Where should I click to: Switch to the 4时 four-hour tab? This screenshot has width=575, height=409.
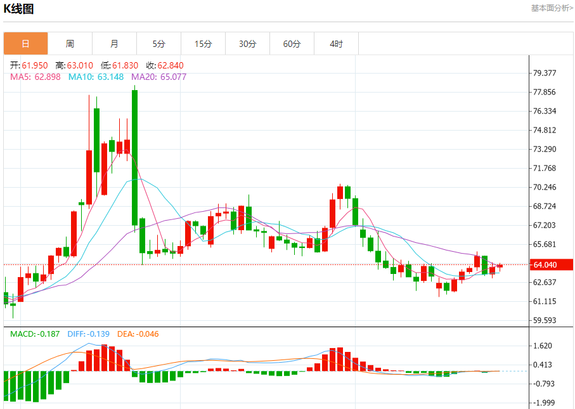coord(336,44)
